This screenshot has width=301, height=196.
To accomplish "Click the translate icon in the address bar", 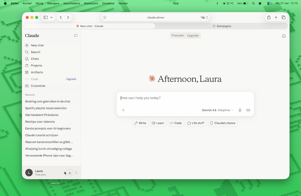I will pos(202,18).
